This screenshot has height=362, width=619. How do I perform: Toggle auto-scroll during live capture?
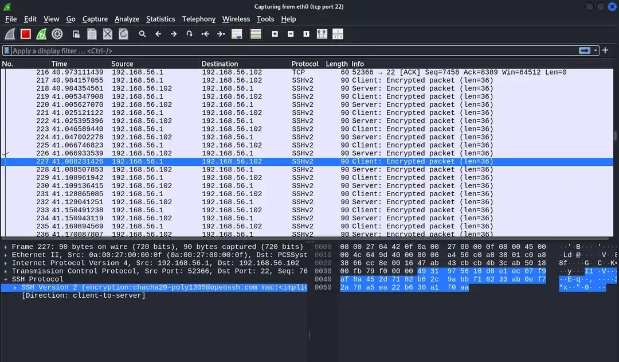tap(237, 34)
